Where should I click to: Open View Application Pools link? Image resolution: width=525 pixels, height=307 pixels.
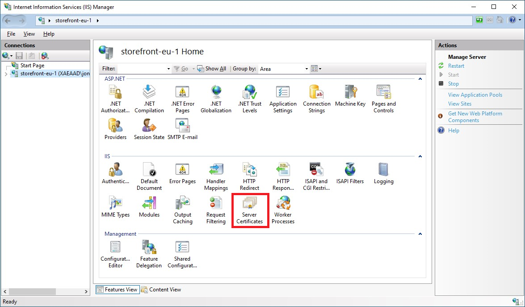point(475,95)
